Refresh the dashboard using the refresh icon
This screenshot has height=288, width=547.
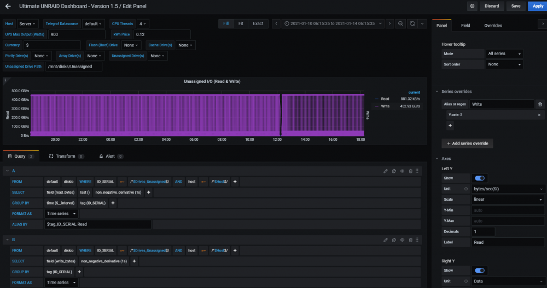[412, 23]
